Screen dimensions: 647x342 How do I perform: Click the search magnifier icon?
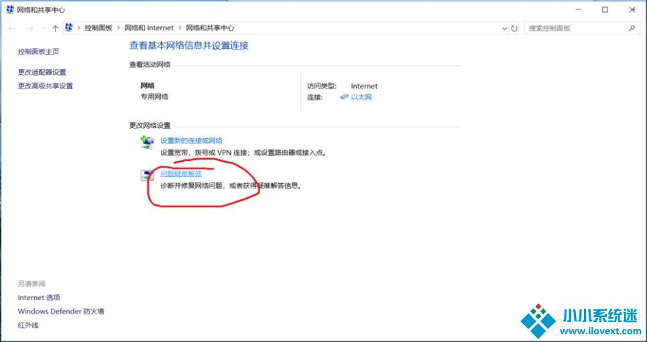click(x=632, y=28)
